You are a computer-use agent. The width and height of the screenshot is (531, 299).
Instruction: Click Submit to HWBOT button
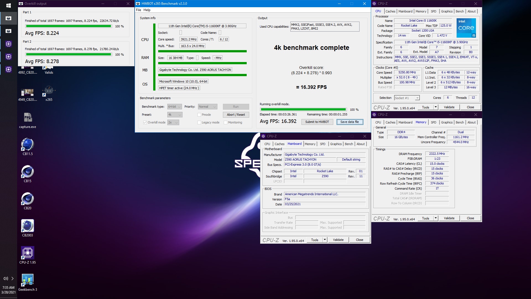[317, 122]
